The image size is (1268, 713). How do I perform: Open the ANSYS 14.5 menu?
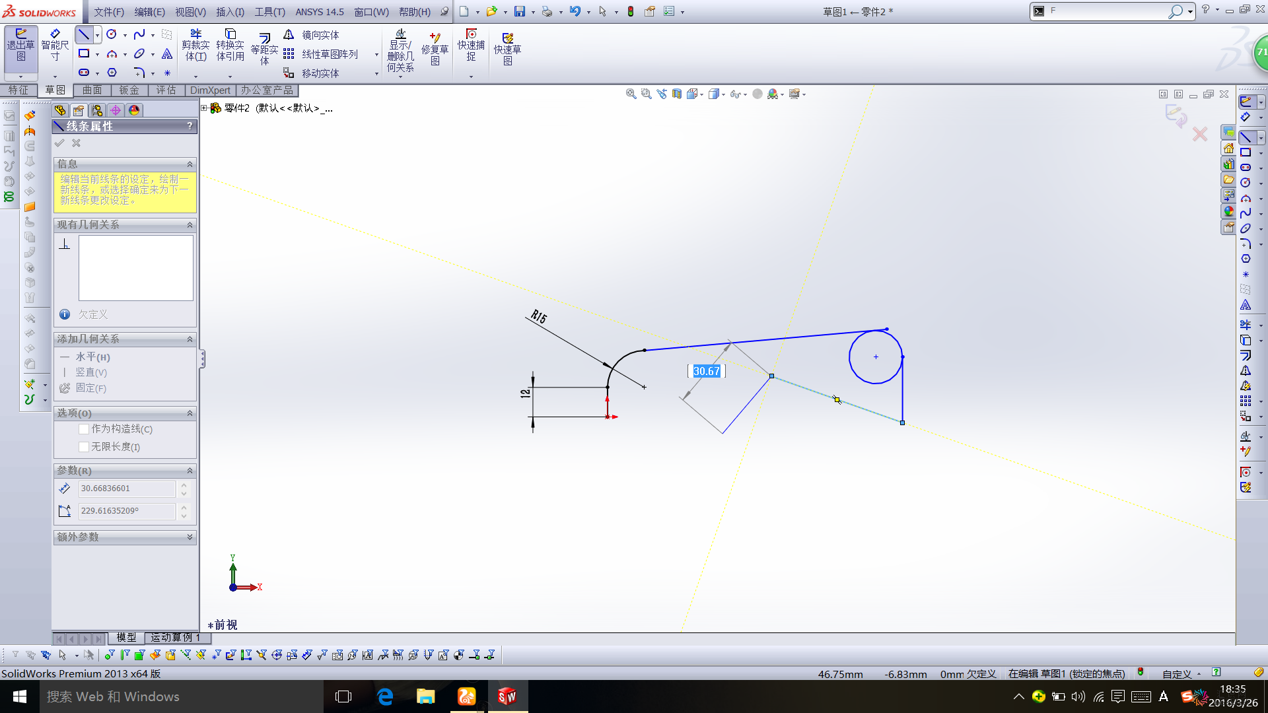click(x=320, y=12)
